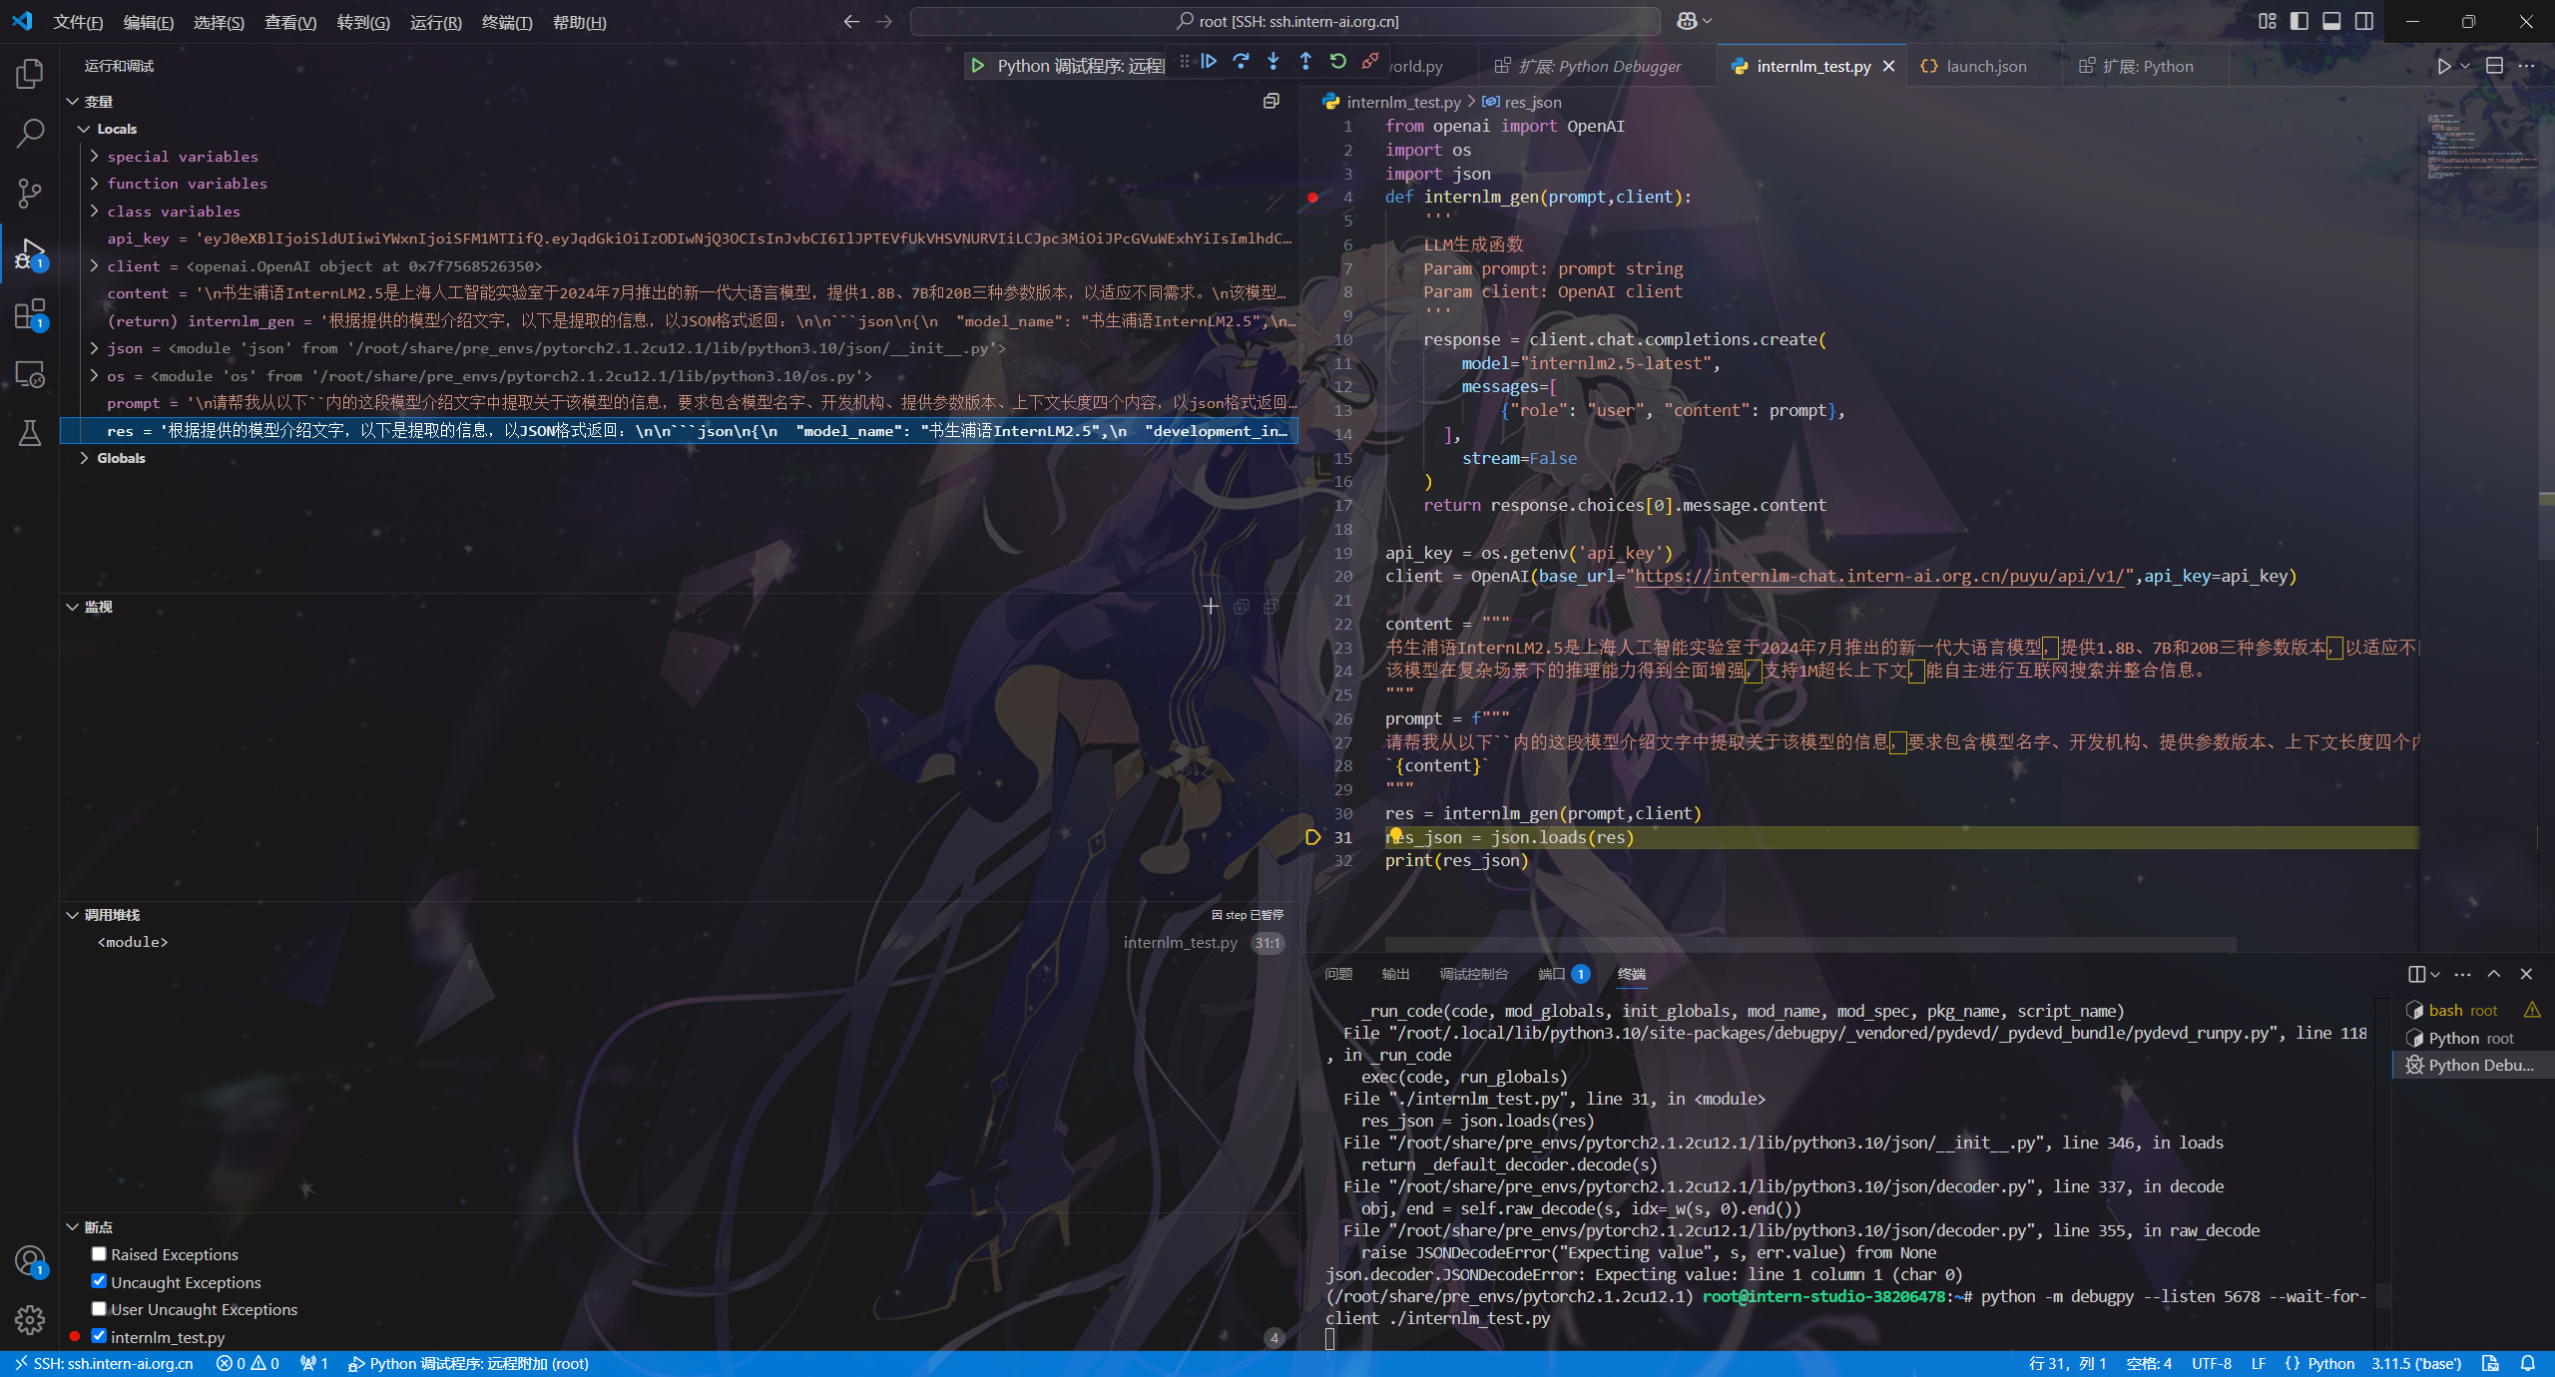2555x1377 pixels.
Task: Disable Uncaught Exceptions breakpoint
Action: click(99, 1281)
